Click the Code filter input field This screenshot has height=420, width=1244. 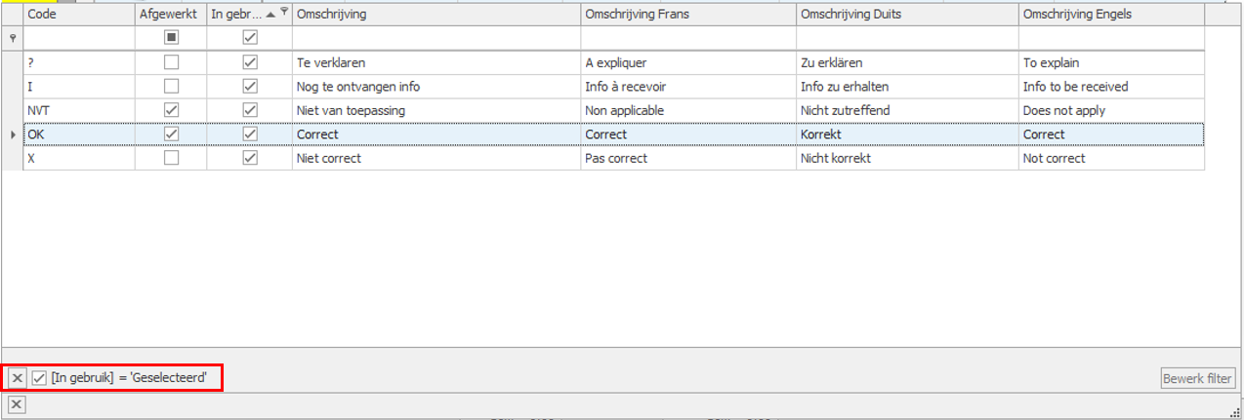click(x=78, y=38)
